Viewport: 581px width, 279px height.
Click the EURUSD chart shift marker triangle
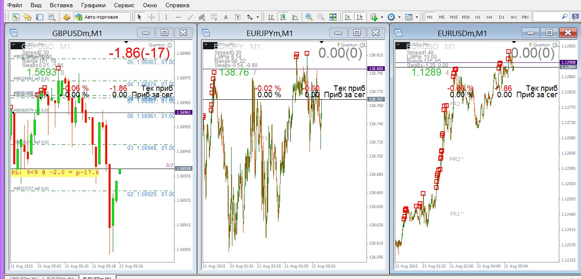coord(514,42)
